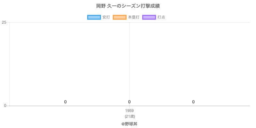Viewport: 256px width, 128px height.
Task: Click the rightmost 0 data label for 打点
Action: coord(193,102)
